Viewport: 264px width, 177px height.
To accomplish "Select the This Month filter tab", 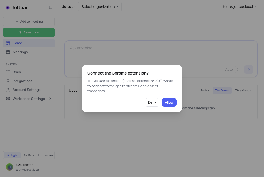I will click(243, 90).
